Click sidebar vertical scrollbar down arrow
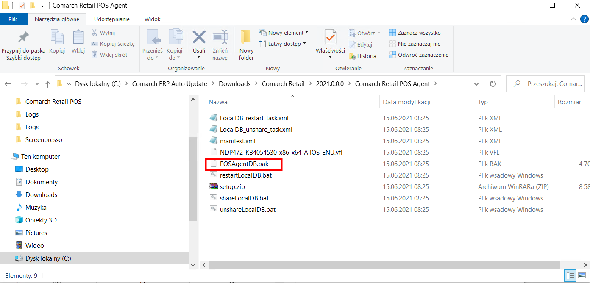Image resolution: width=590 pixels, height=283 pixels. point(193,265)
